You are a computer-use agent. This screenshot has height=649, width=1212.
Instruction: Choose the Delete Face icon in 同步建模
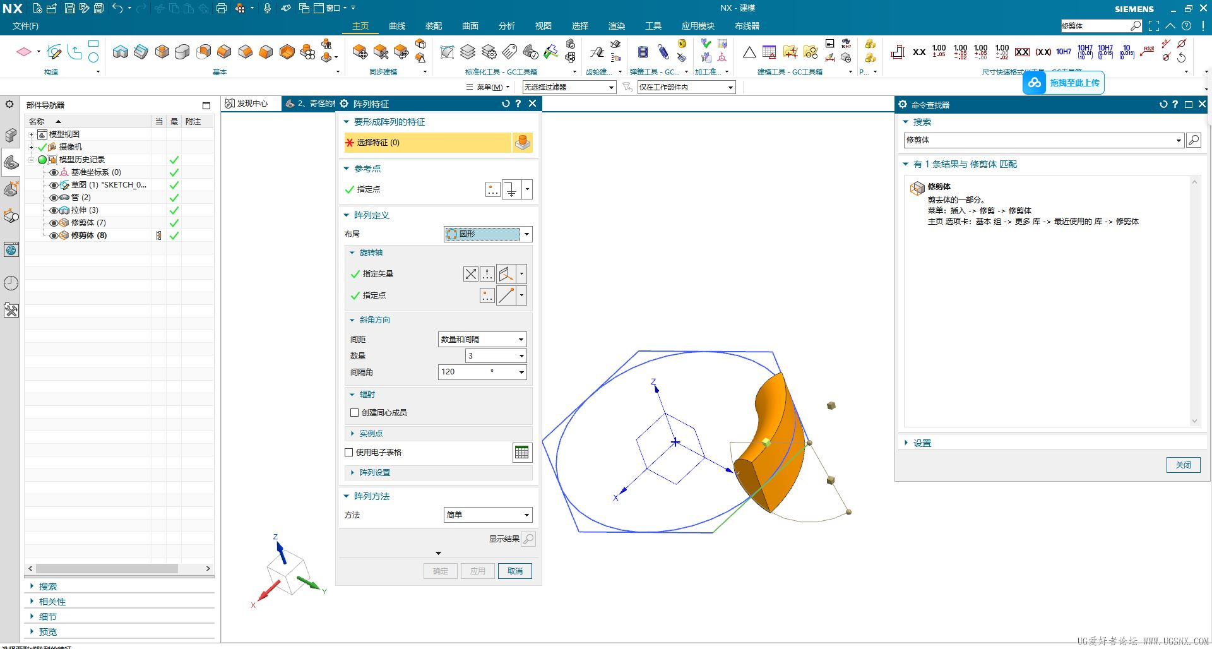click(x=381, y=52)
